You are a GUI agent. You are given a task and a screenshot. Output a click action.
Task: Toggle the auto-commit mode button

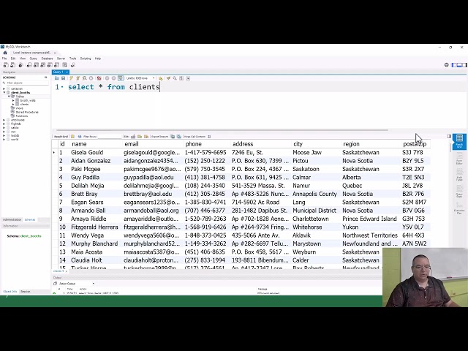pos(120,78)
